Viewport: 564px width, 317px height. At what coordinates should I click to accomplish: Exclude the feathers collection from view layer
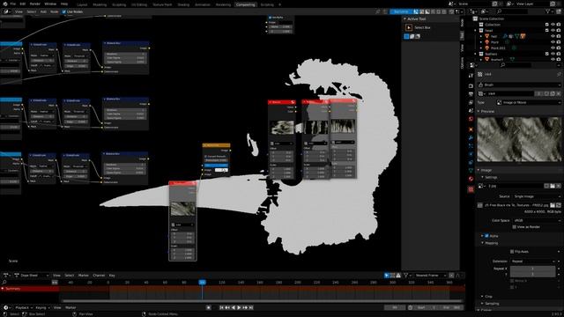pyautogui.click(x=547, y=54)
